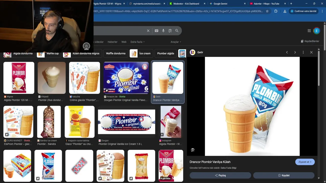Screen dimensions: 326x183
Task: Expand the Daha fazla dropdown
Action: tap(138, 42)
